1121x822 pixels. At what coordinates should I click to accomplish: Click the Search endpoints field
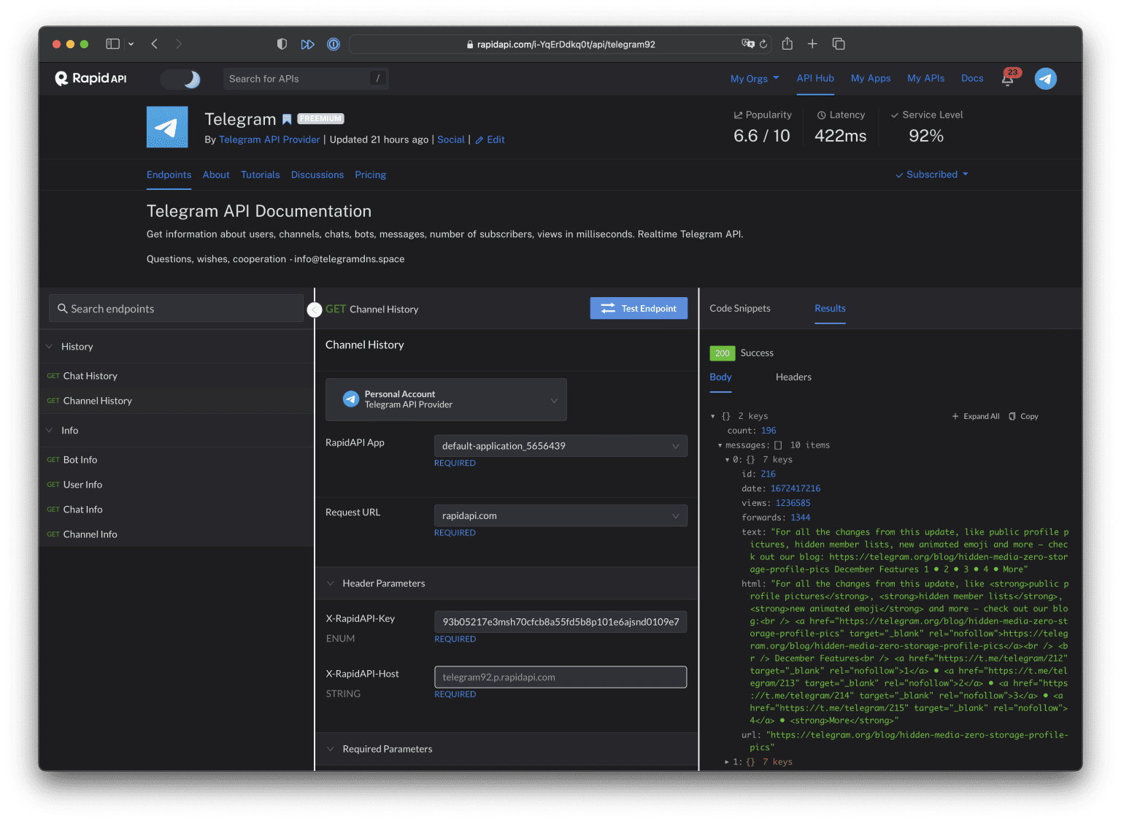tap(176, 309)
